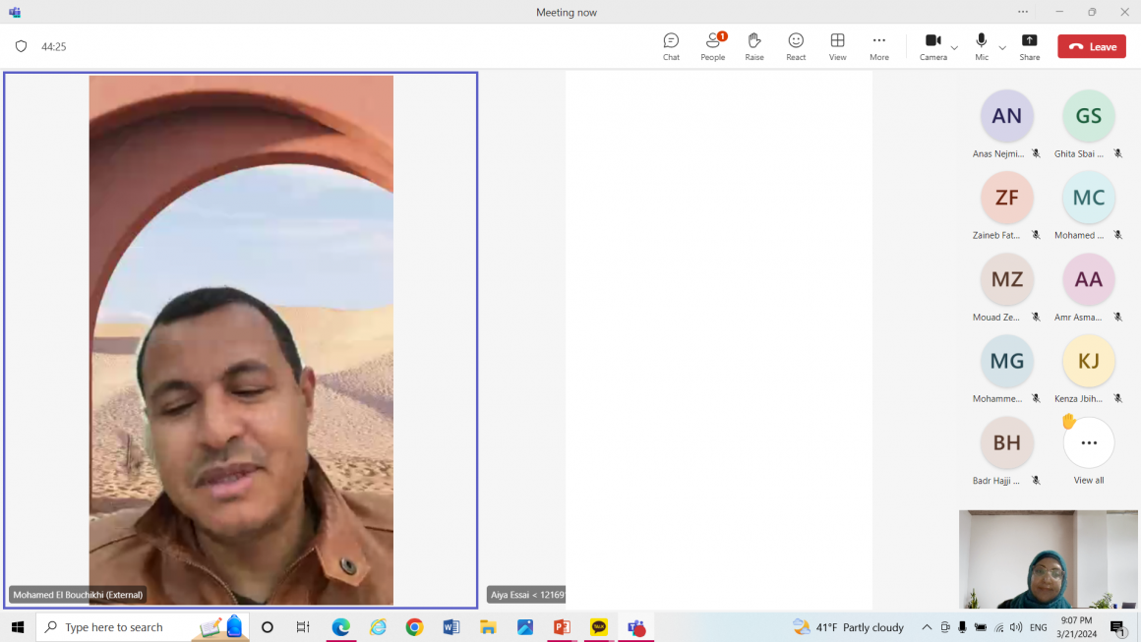Screen dimensions: 1141x642
Task: Open the title bar ellipsis menu
Action: coord(1023,12)
